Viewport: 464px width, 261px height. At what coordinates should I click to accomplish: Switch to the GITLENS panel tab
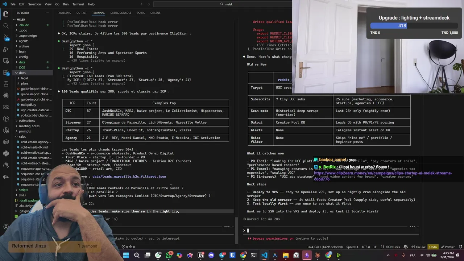tap(155, 13)
